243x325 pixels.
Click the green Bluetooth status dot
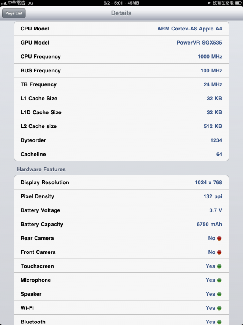click(x=219, y=322)
